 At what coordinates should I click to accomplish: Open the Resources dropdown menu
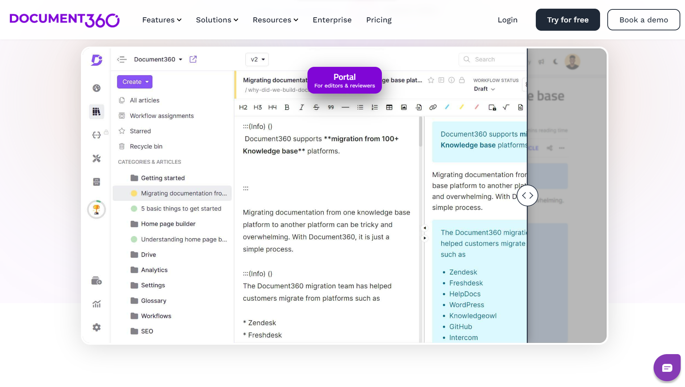tap(275, 20)
